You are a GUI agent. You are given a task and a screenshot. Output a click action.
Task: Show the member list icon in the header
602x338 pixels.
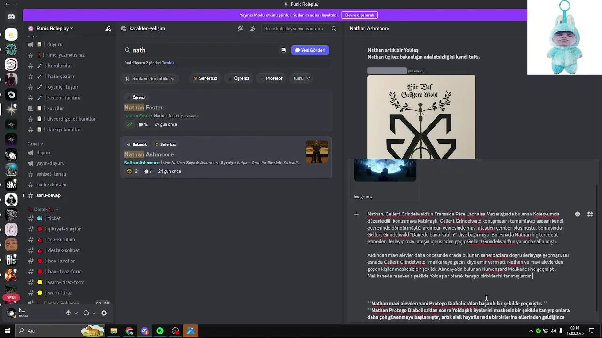coord(253,28)
